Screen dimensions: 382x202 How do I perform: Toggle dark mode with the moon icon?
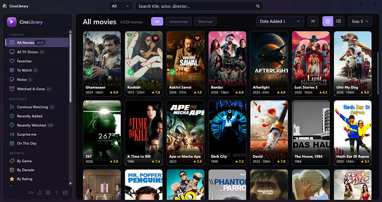(39, 193)
